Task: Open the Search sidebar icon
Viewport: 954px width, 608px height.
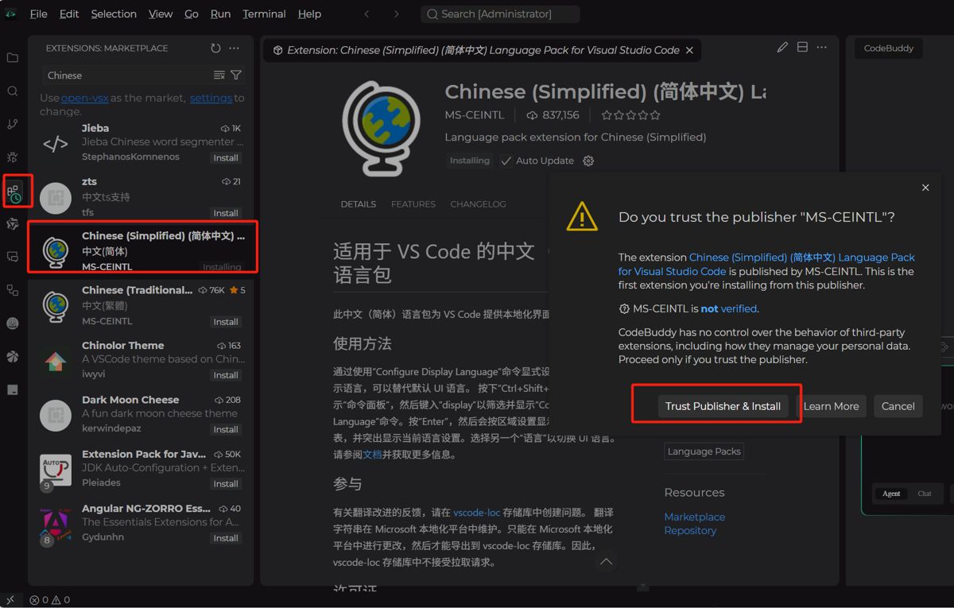Action: 13,91
